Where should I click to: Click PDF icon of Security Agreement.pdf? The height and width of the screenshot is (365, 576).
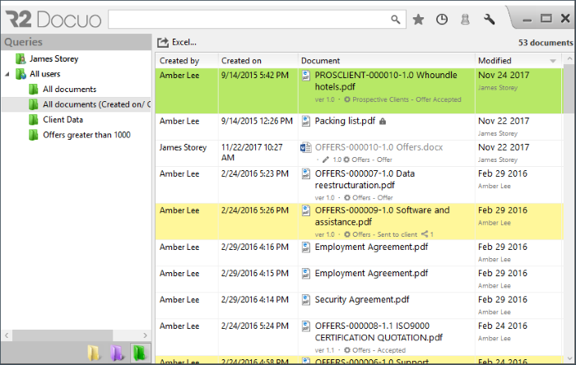click(x=305, y=300)
